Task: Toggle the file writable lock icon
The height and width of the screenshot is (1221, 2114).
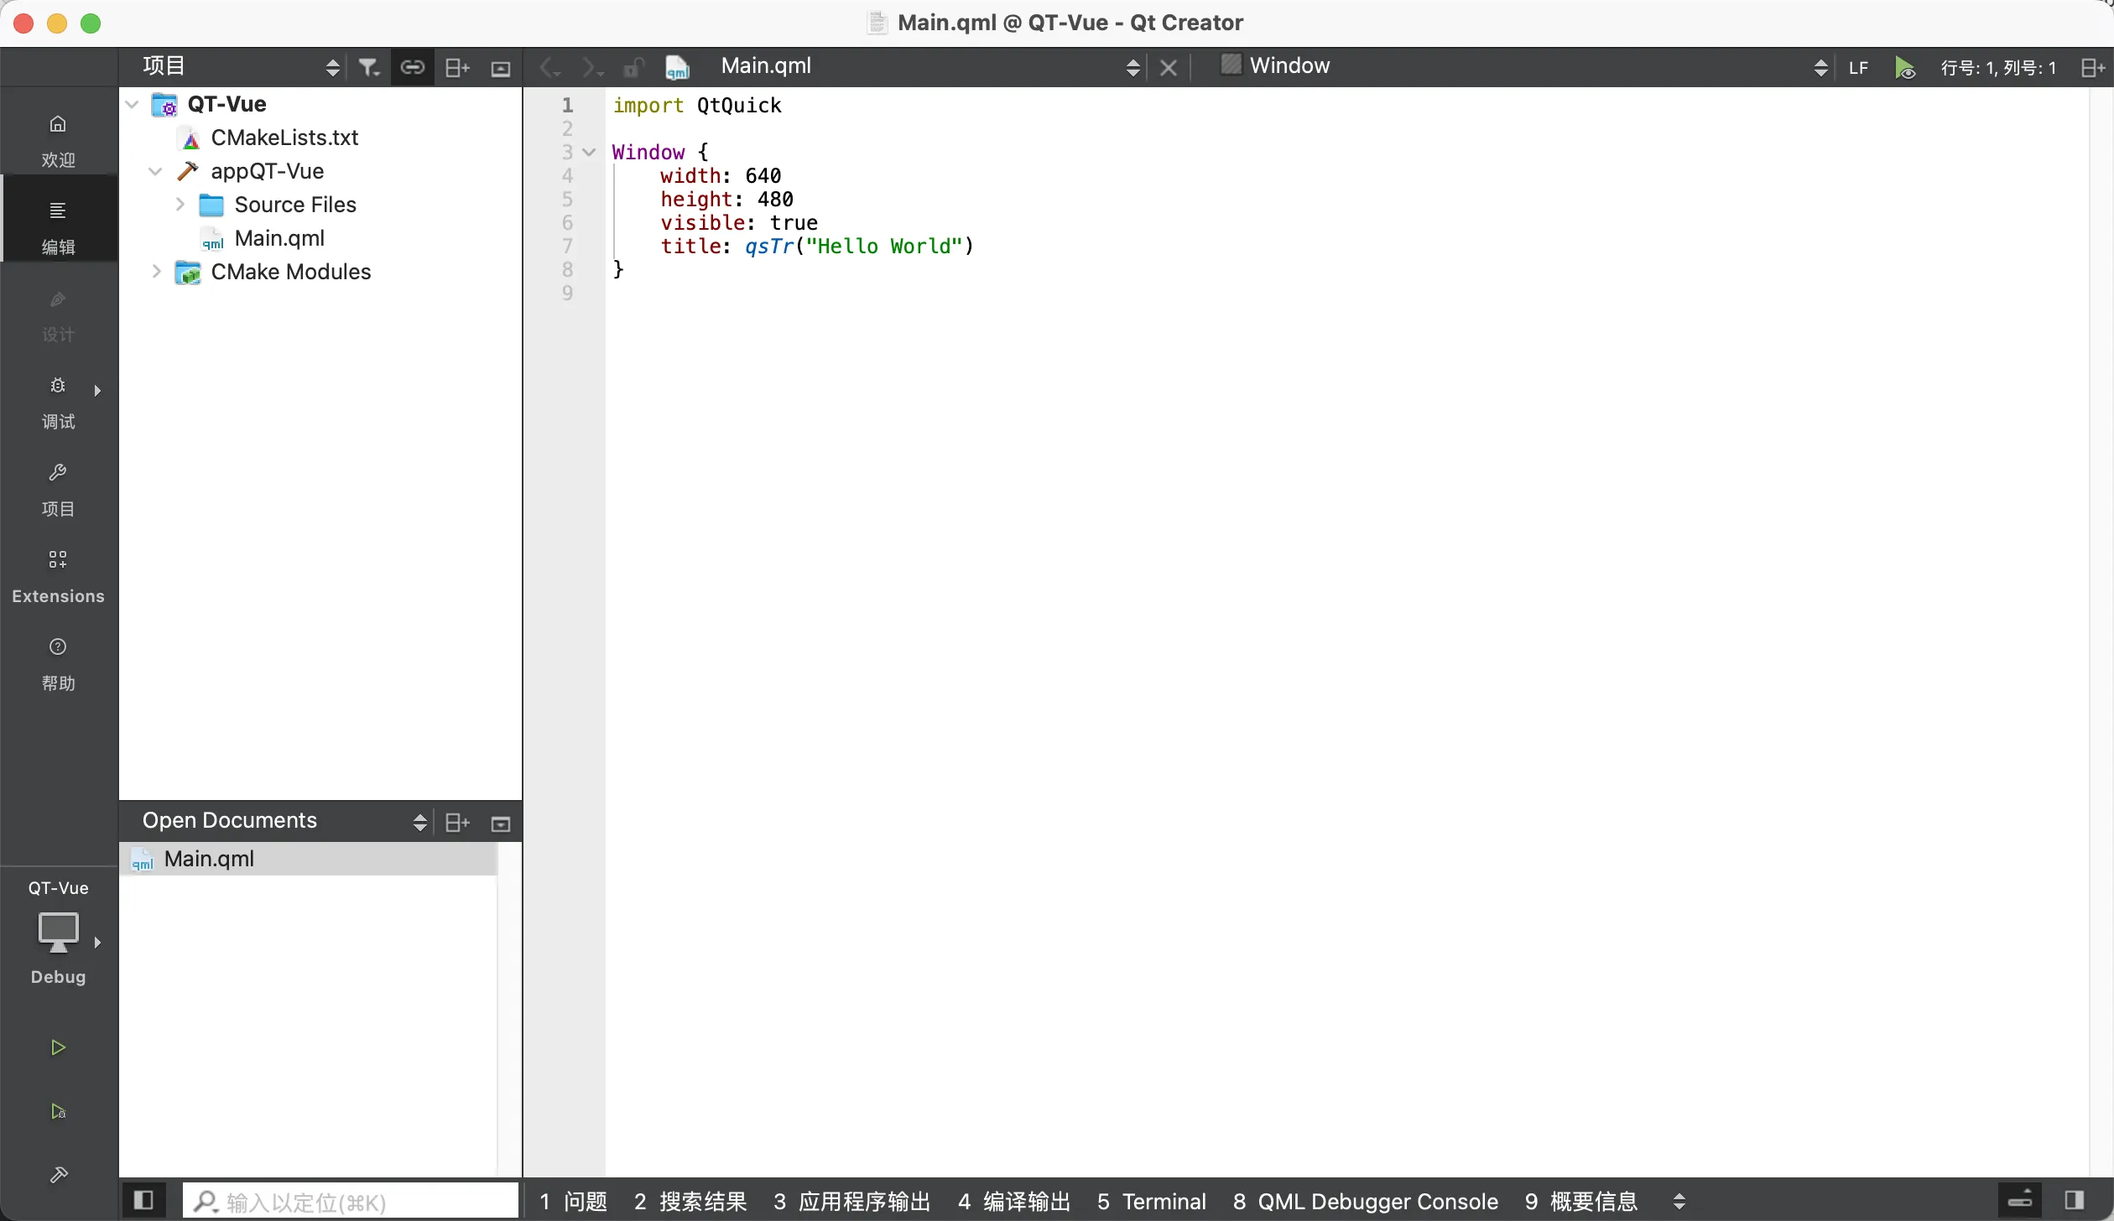Action: (x=634, y=67)
